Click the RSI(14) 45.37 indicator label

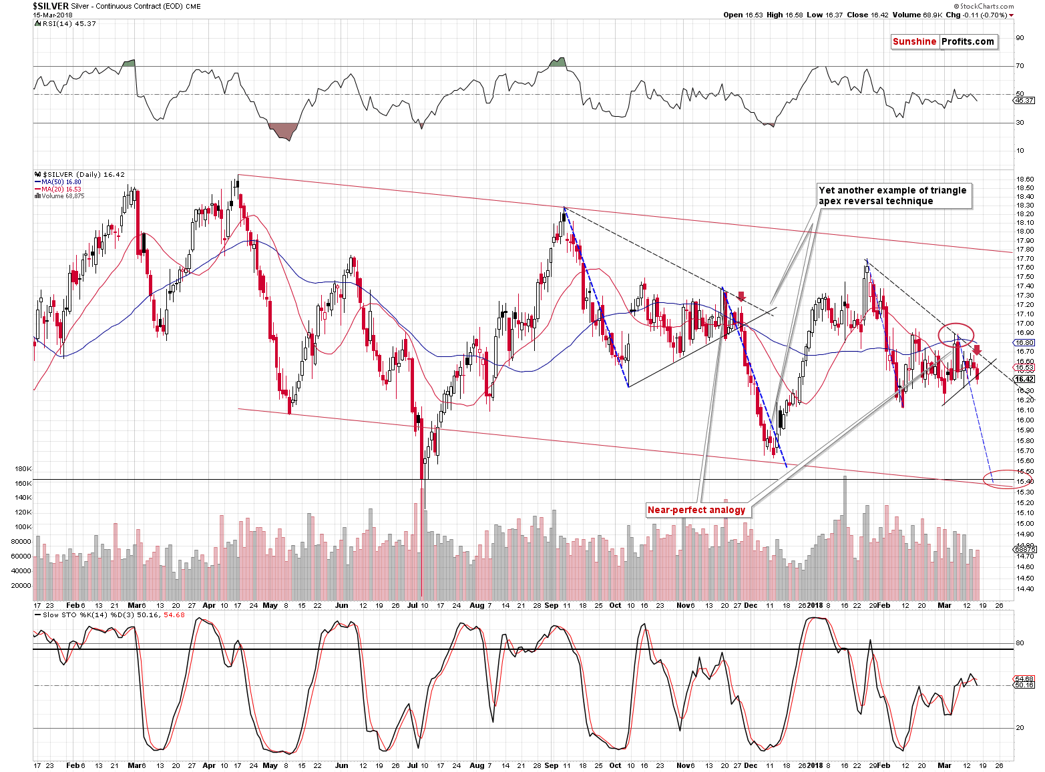point(65,23)
